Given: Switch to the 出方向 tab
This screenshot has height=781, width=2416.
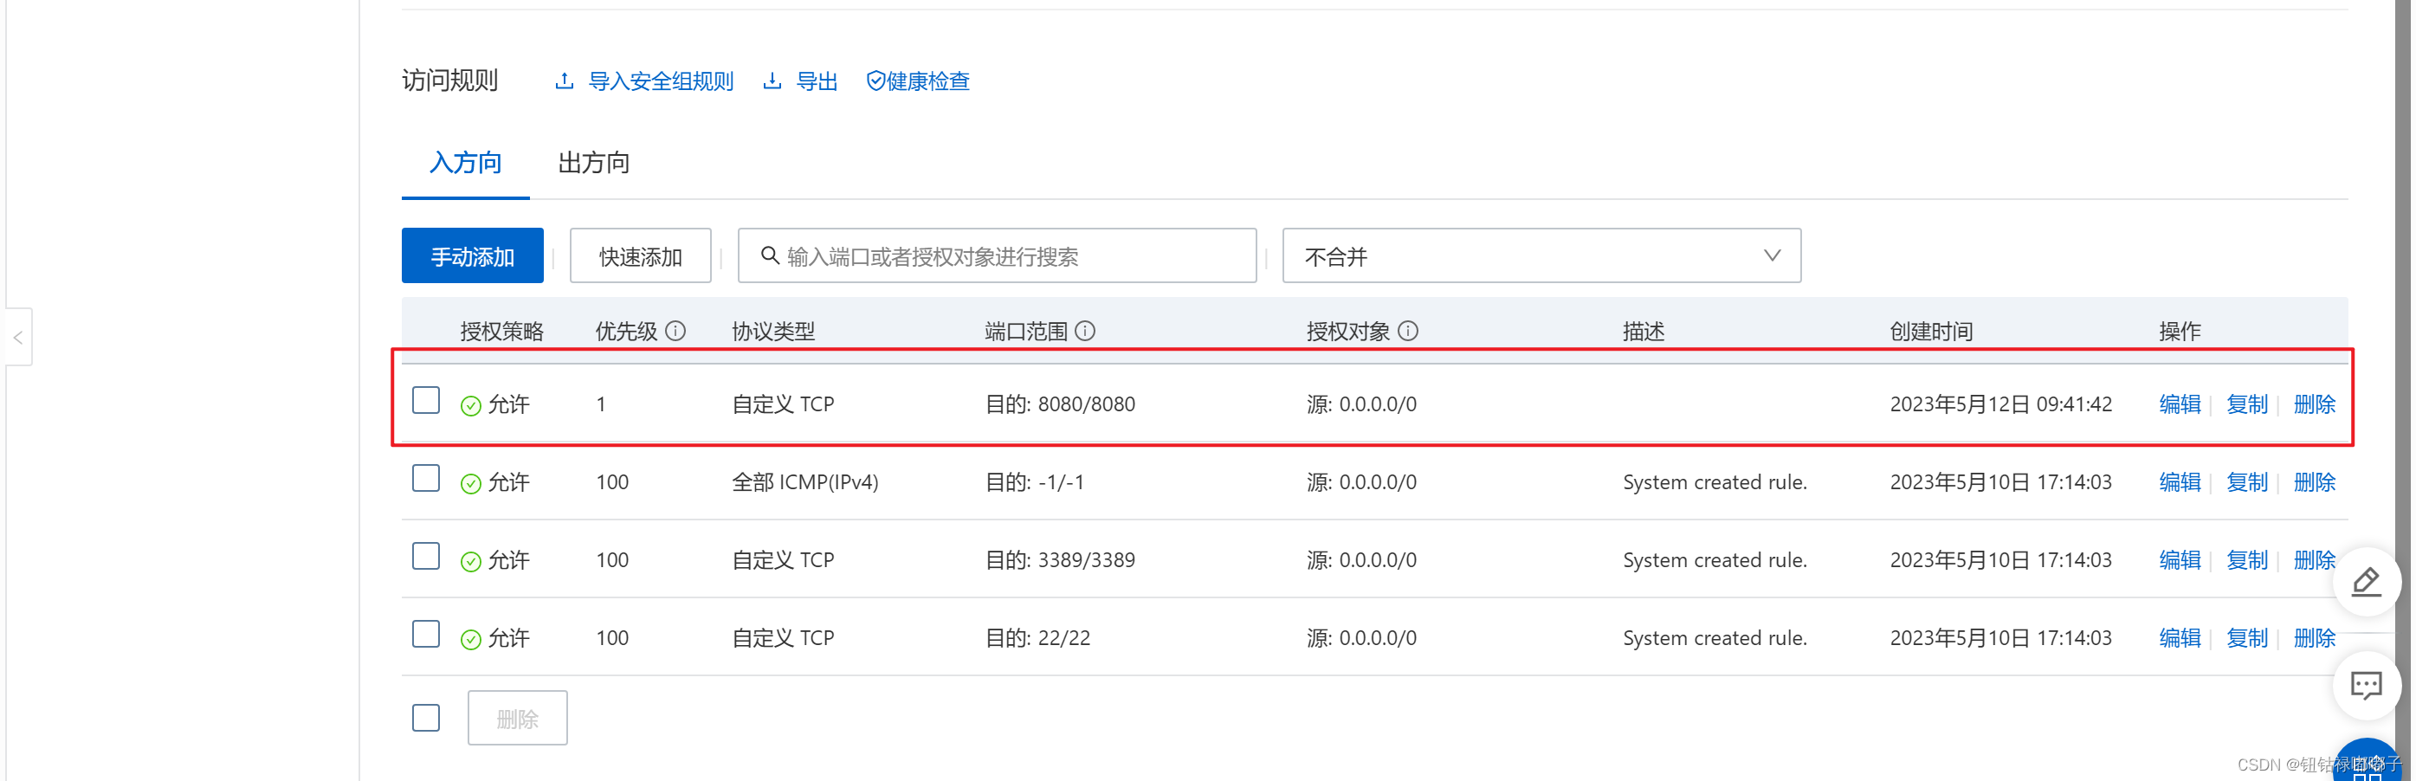Looking at the screenshot, I should pos(594,163).
